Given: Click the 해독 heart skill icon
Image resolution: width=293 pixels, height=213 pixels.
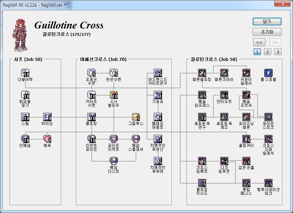Looking at the screenshot, I should tap(47, 139).
